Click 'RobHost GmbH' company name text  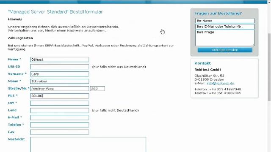[207, 70]
